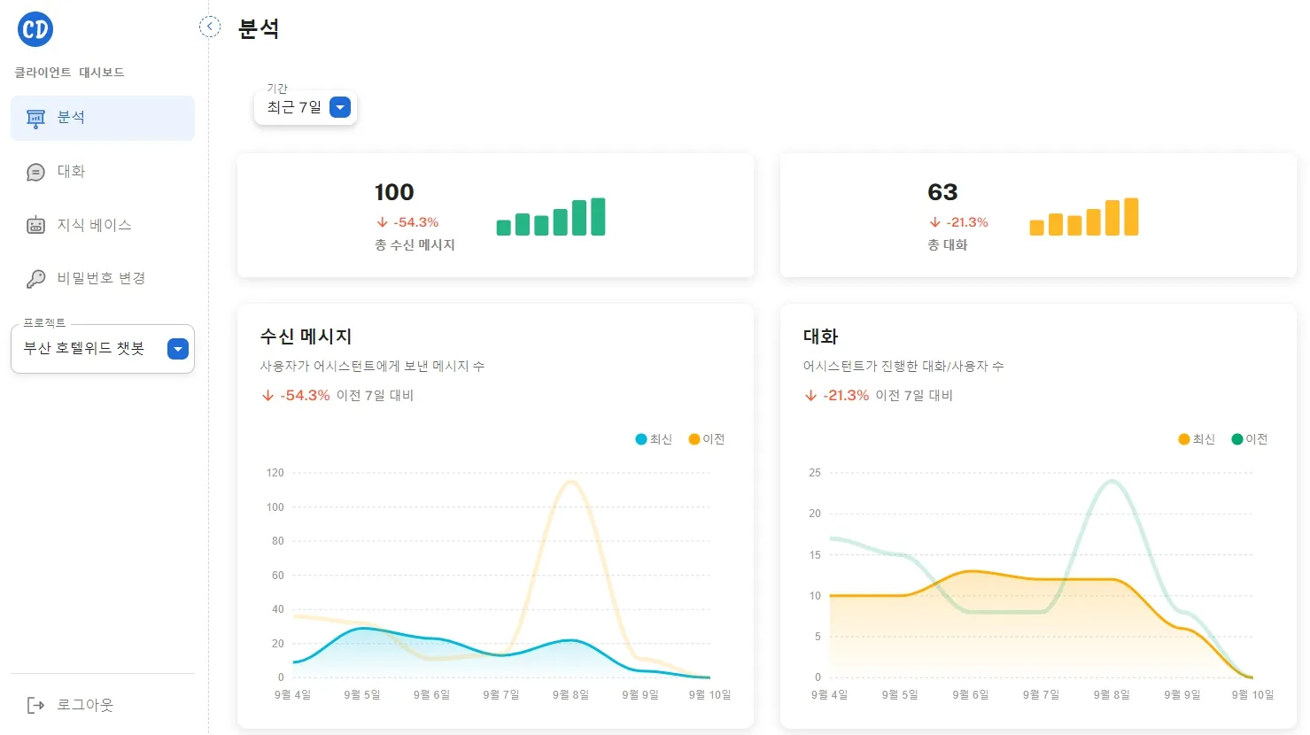Image resolution: width=1310 pixels, height=735 pixels.
Task: Click the 분석 presentation chart icon
Action: [x=35, y=119]
